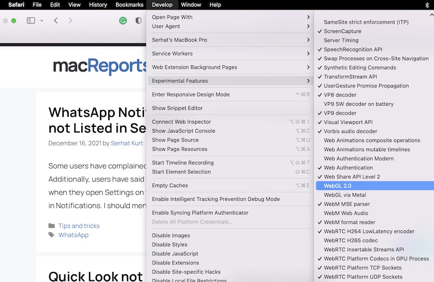Toggle VP8 decoder
This screenshot has width=434, height=282.
tap(375, 95)
